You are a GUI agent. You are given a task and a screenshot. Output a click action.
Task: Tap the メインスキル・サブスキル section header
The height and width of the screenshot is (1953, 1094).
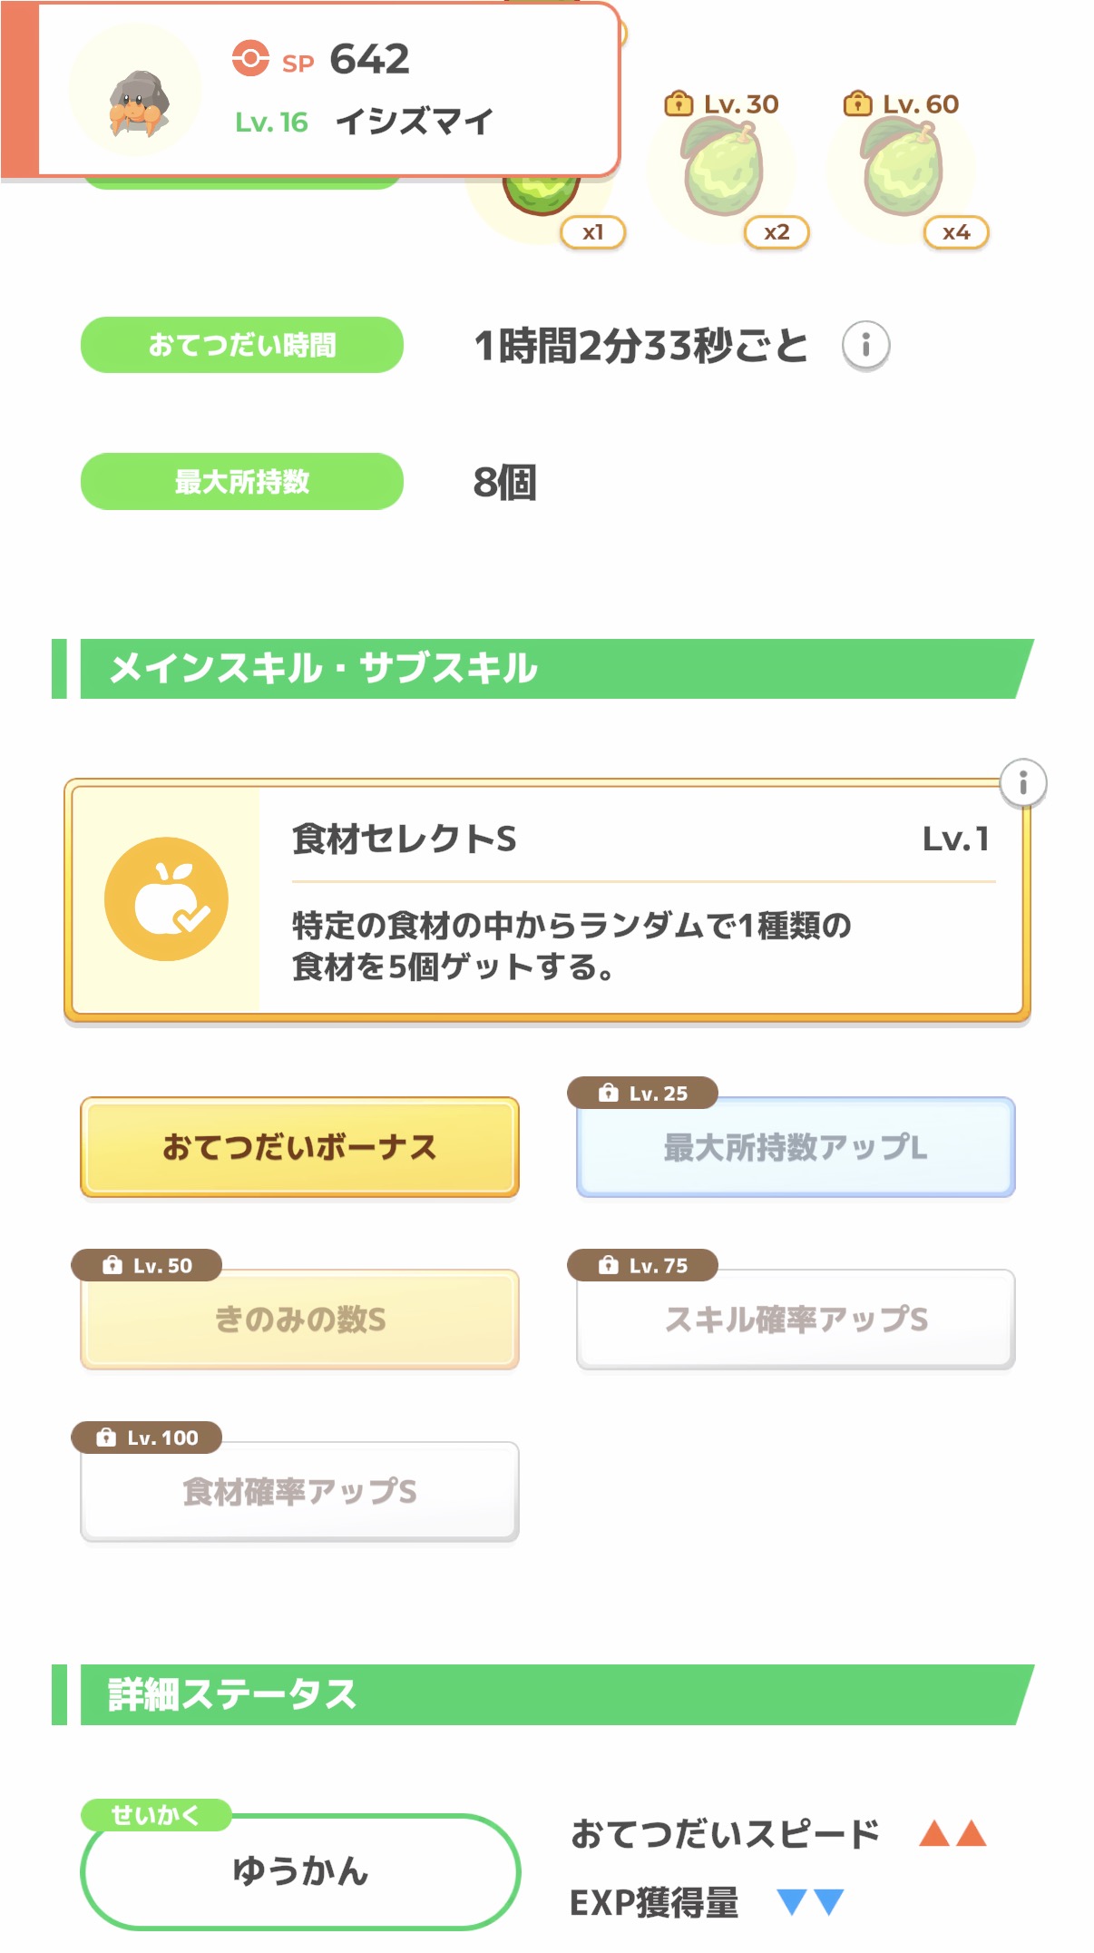tap(544, 669)
